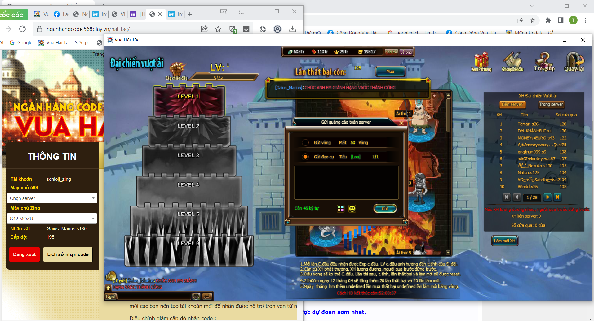Click the Temari.s26 ranking row

(x=533, y=124)
